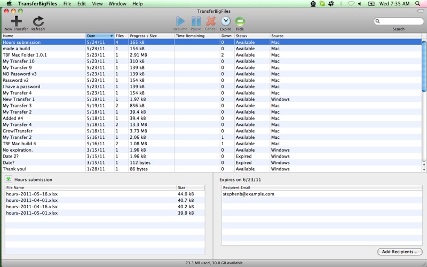Click the Add Recipients button
The image size is (427, 267).
(x=400, y=252)
